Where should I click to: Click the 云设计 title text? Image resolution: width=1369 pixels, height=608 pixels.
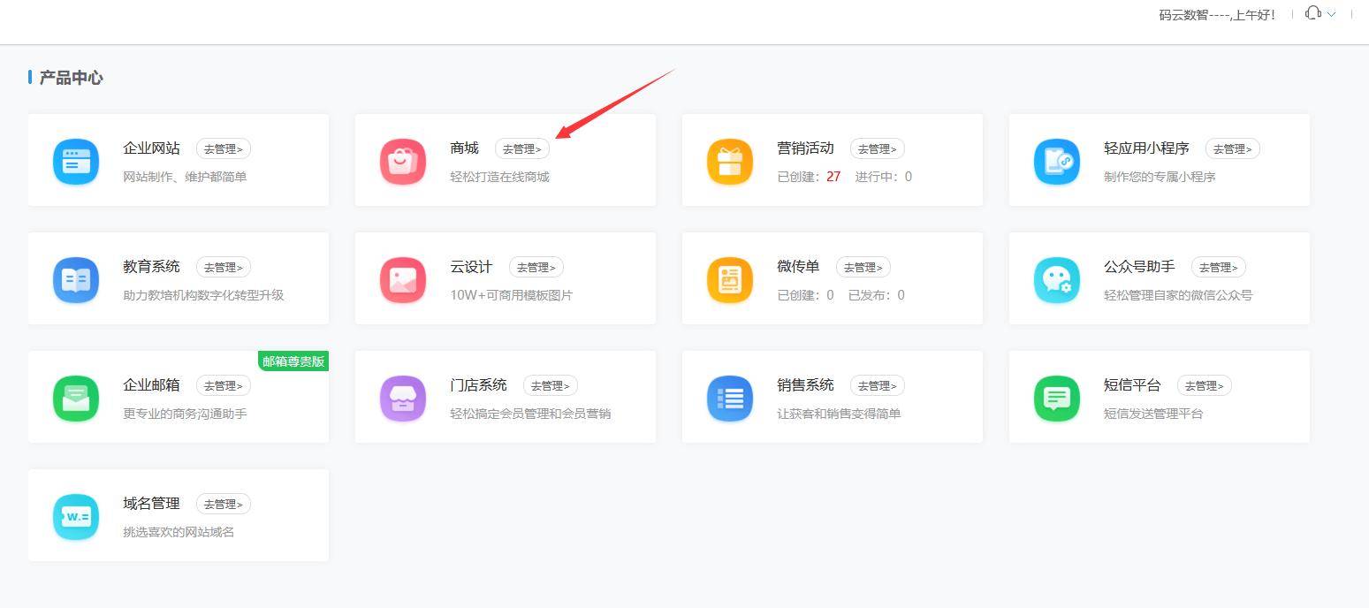471,267
